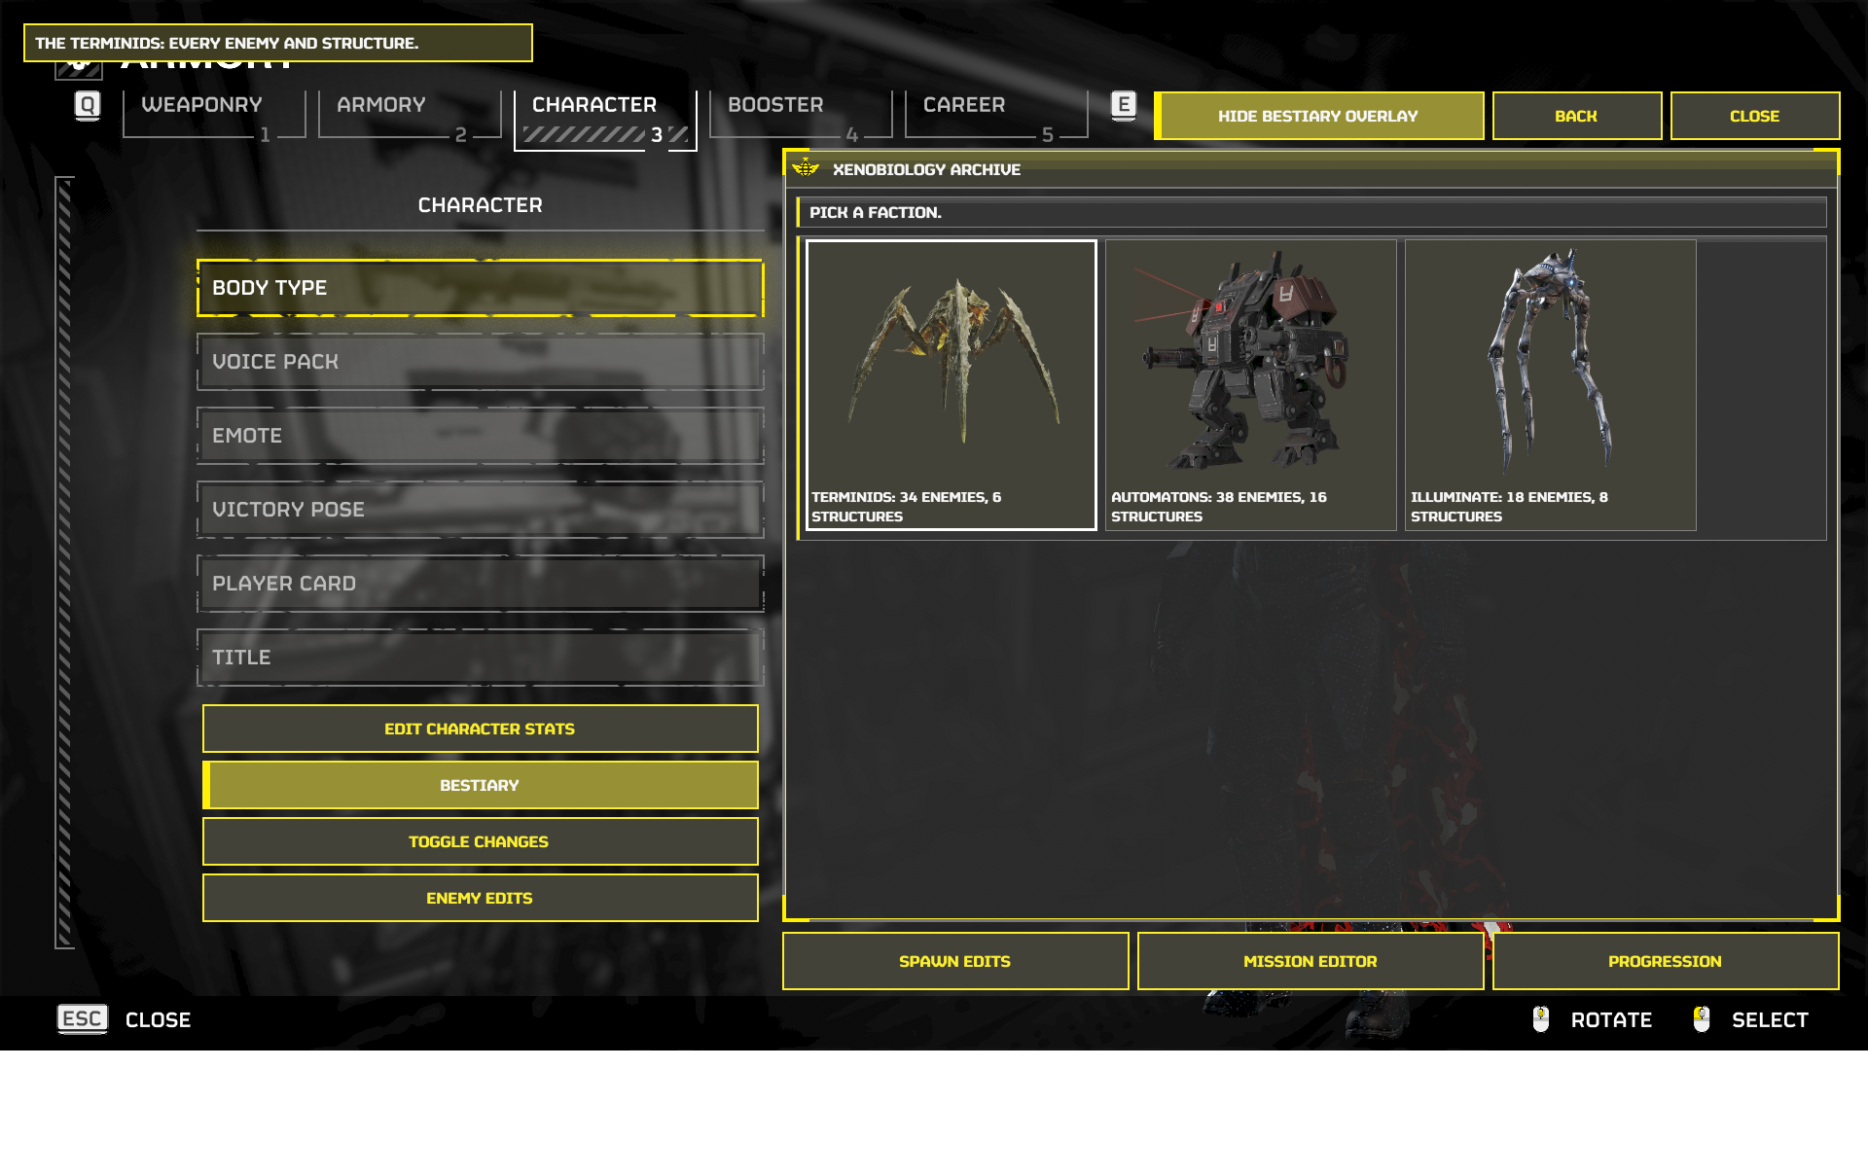Open the Title option

(481, 658)
